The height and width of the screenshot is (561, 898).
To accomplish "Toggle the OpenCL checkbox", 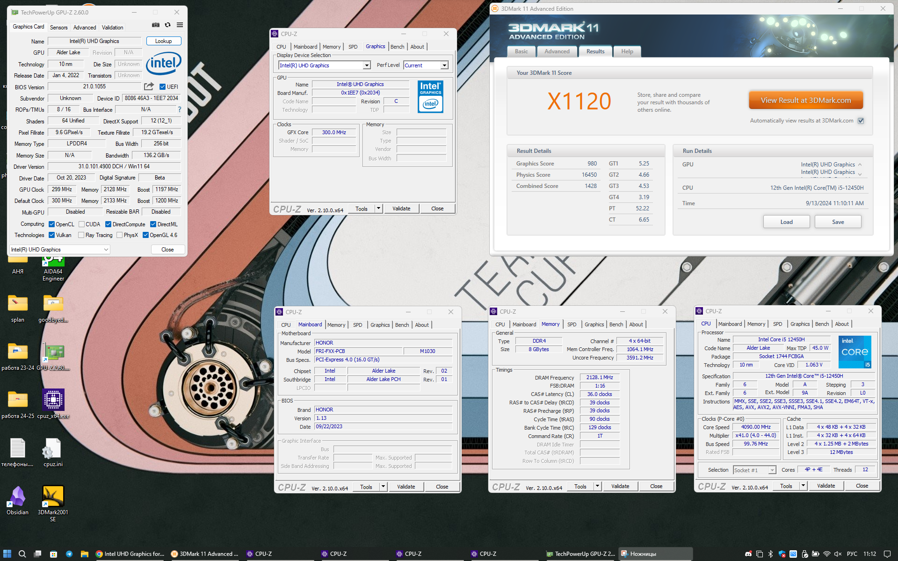I will [x=51, y=224].
